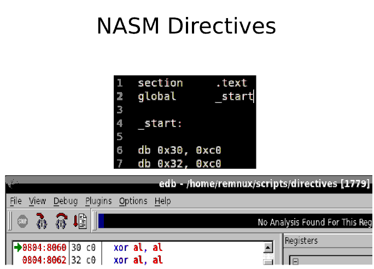The image size is (374, 269).
Task: Click the Step Out toolbar icon
Action: pos(80,221)
